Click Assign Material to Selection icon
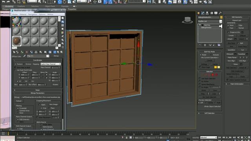Image resolution: width=251 pixels, height=141 pixels. point(22,52)
